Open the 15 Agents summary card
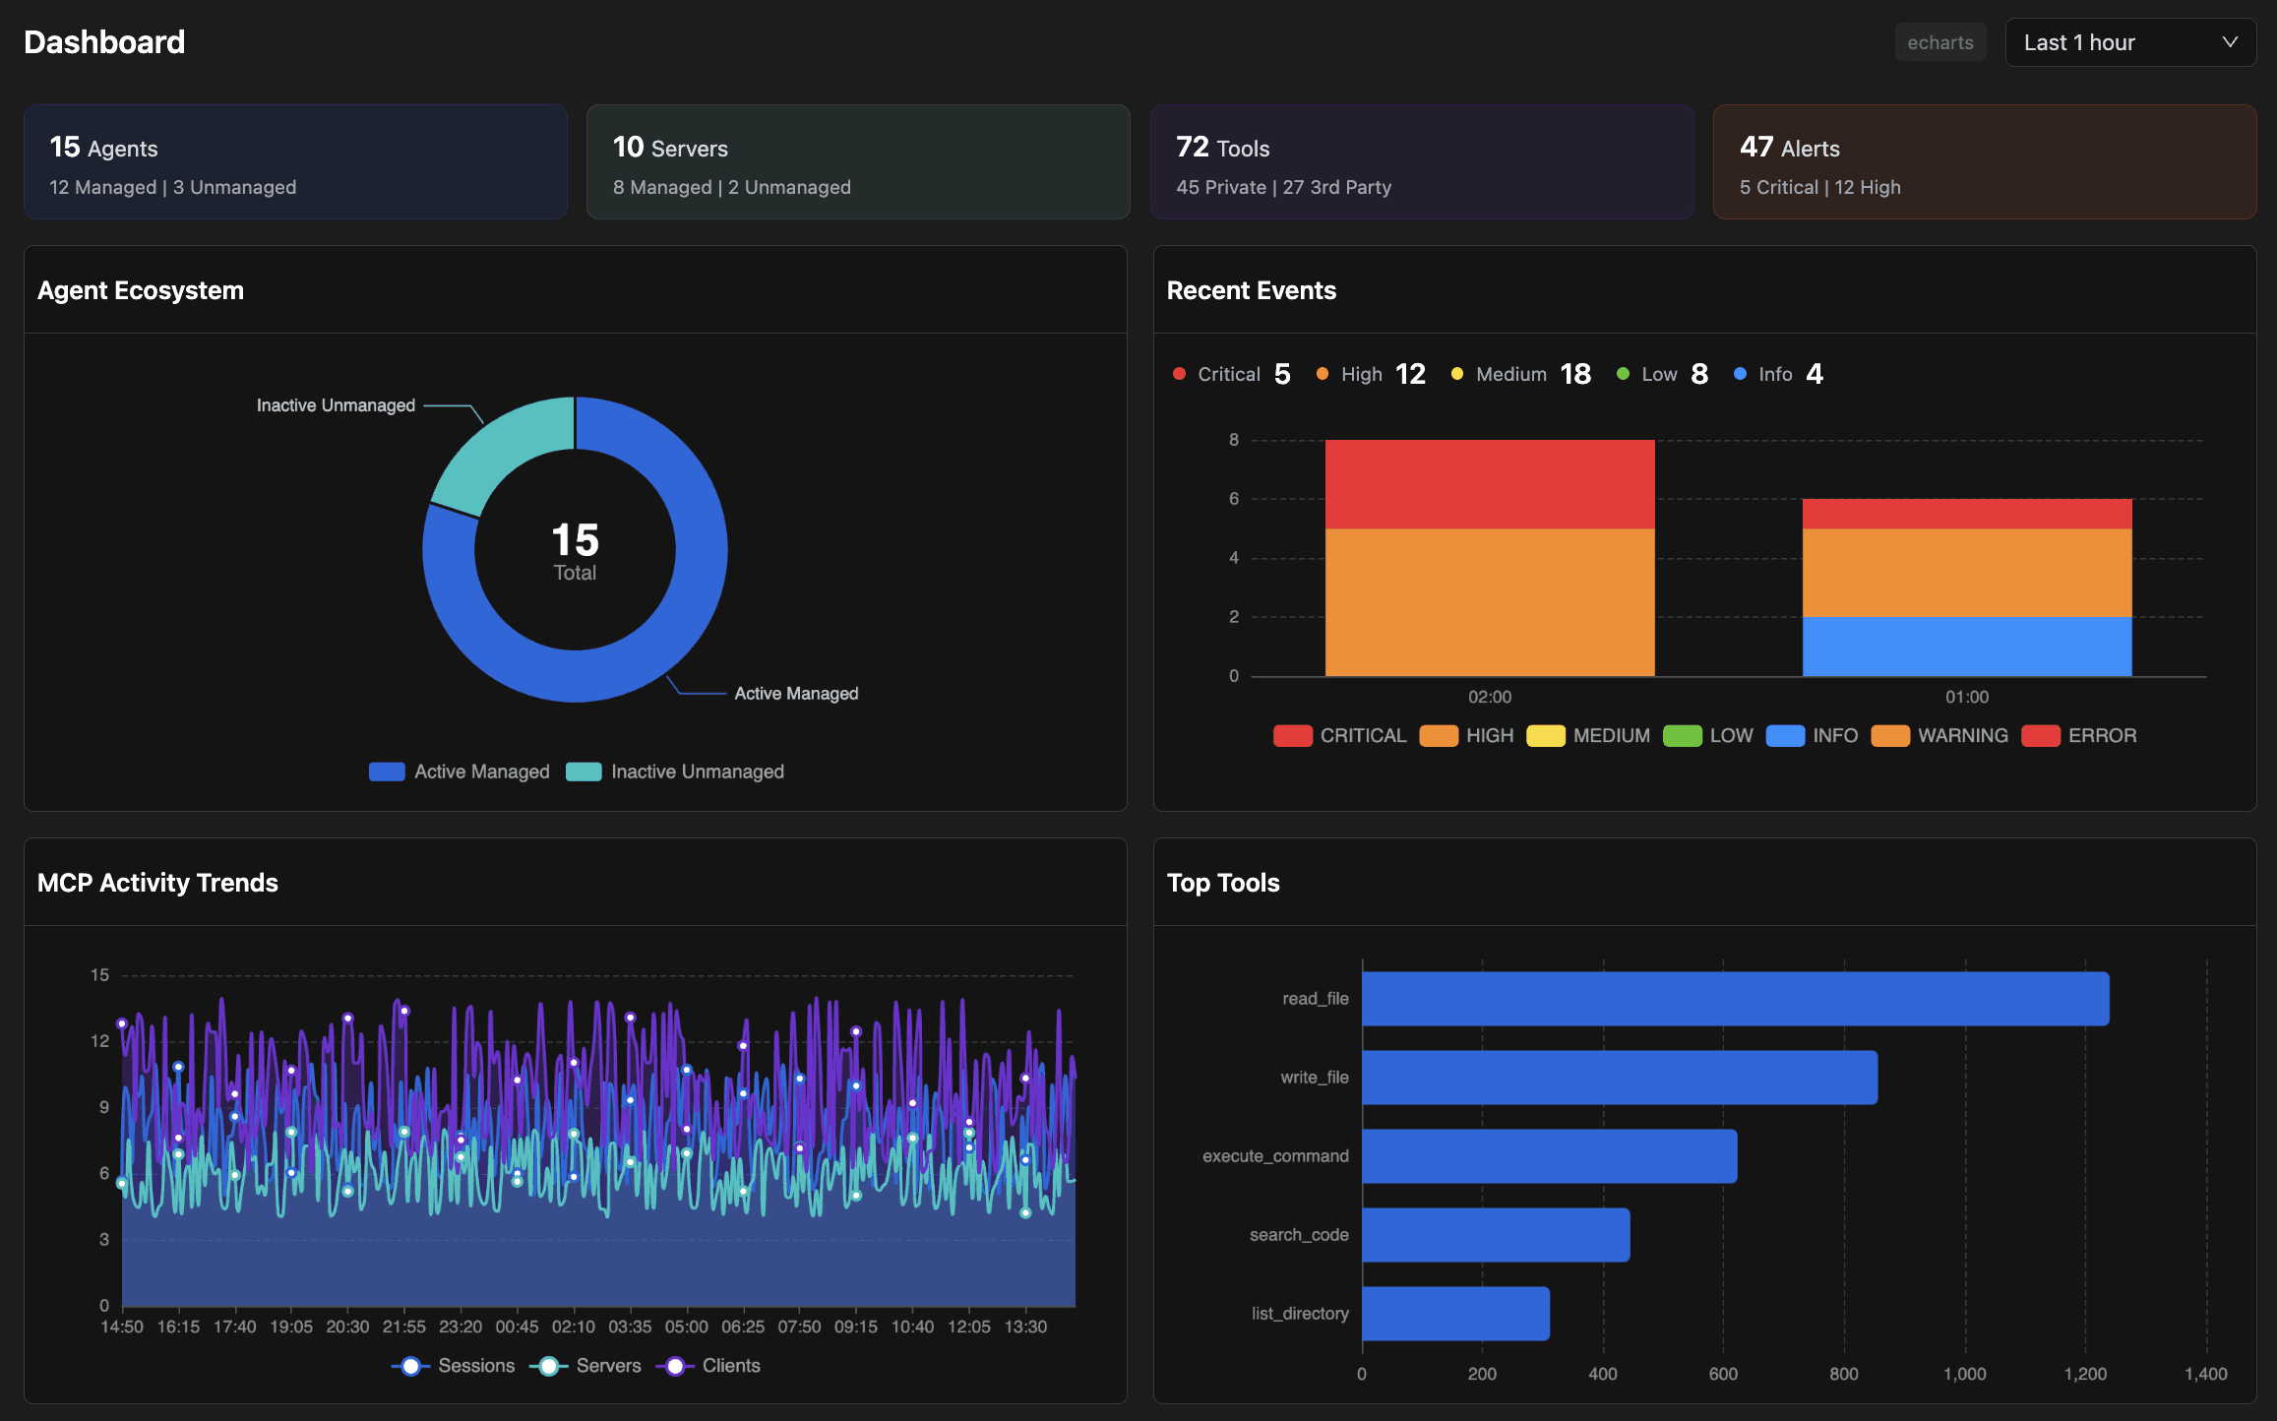Screen dimensions: 2277x1421 [x=295, y=162]
